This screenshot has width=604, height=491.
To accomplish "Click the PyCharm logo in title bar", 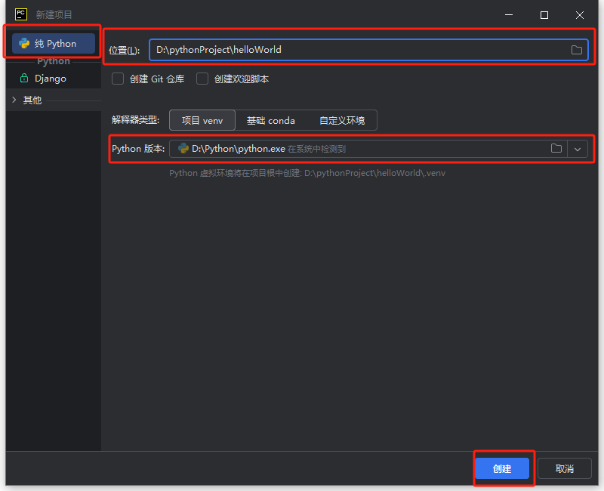I will (21, 14).
